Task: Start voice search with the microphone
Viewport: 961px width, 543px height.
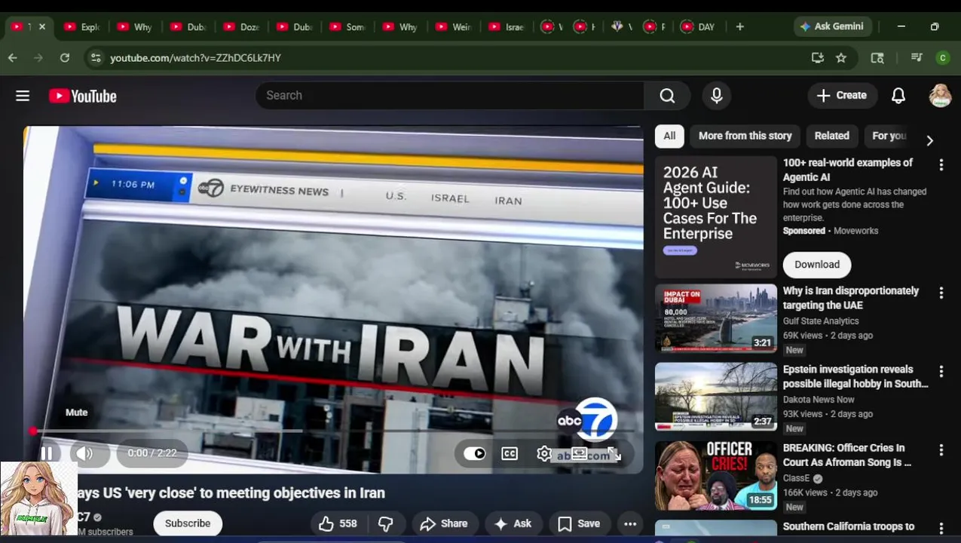Action: (716, 96)
